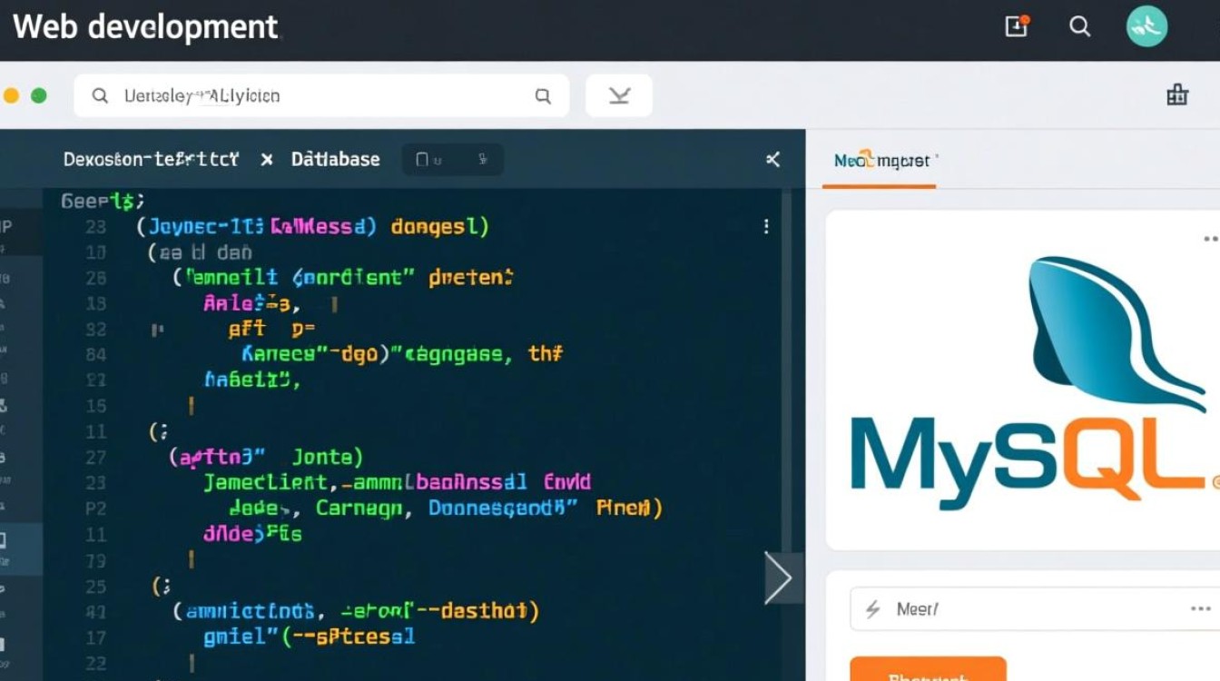
Task: Click the search icon inside the search bar
Action: click(100, 95)
